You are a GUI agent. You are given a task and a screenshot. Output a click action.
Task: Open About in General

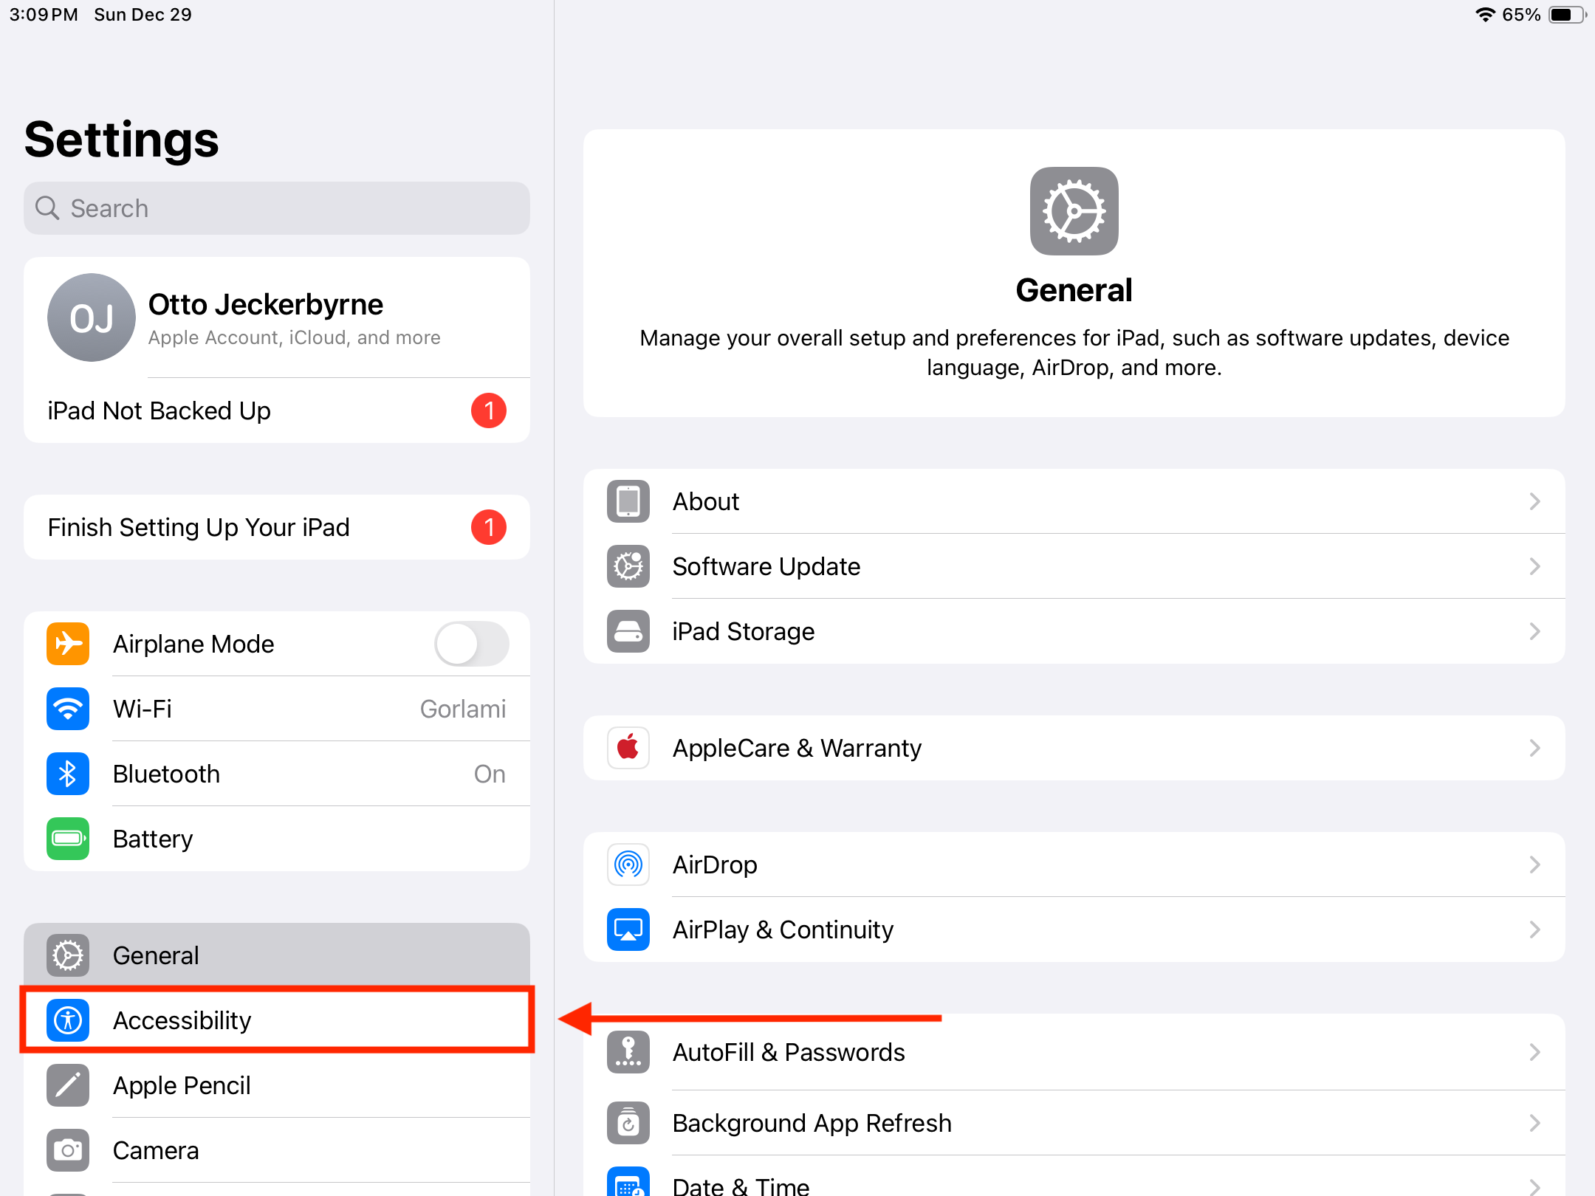[1074, 501]
